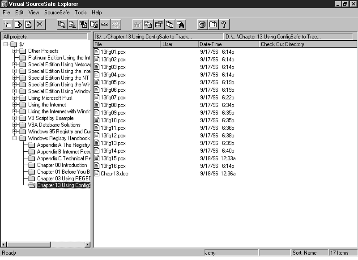Expand the VBA Database Solutions node
This screenshot has height=260, width=358.
click(15, 125)
